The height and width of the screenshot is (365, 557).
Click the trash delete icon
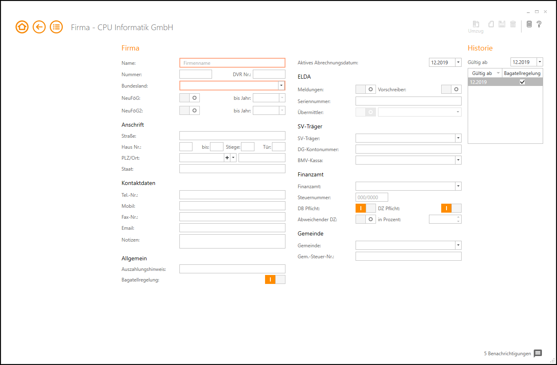(x=513, y=24)
